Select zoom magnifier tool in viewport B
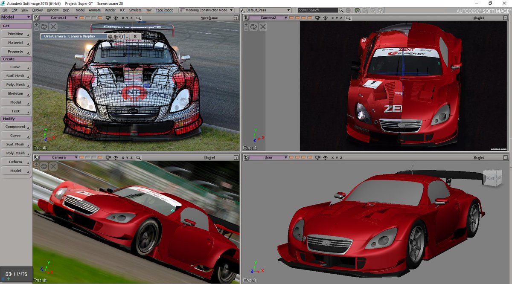Screen dimensions: 512x284 (348, 18)
